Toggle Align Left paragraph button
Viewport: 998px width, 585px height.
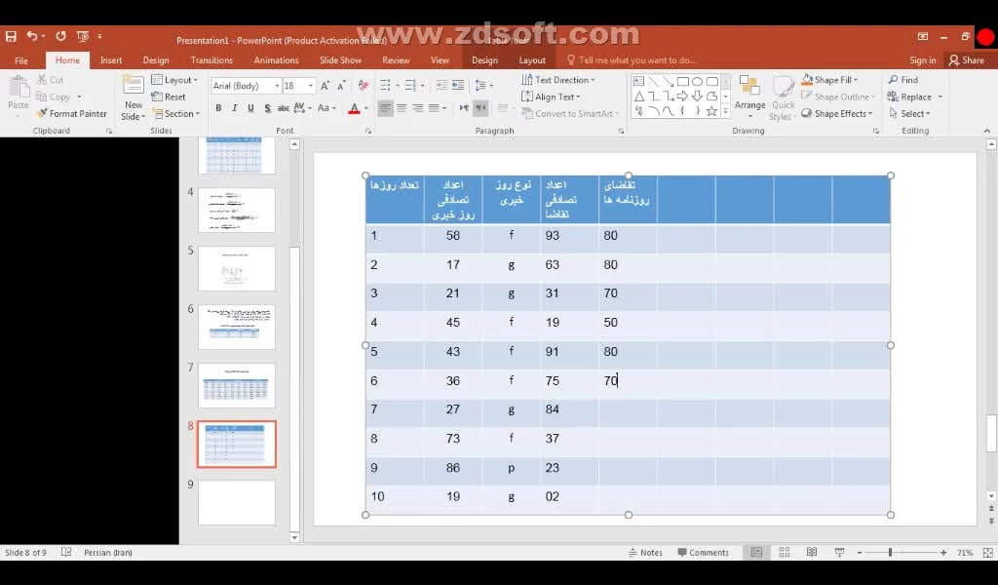point(385,108)
